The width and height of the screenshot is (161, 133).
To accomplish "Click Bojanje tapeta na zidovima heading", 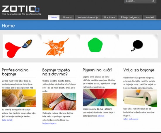I will point(56,72).
